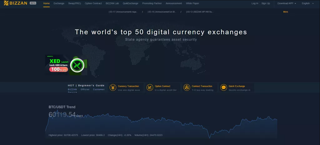
Task: Click Highest price 60708.42375 text
Action: [x=63, y=135]
